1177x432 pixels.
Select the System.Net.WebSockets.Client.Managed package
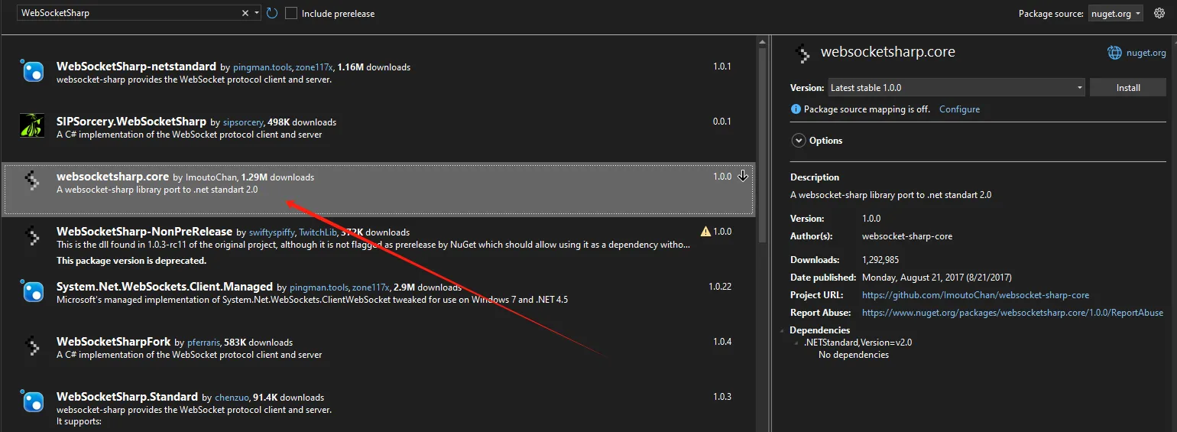click(x=164, y=287)
